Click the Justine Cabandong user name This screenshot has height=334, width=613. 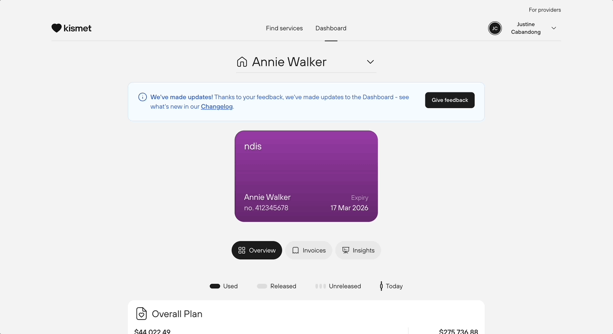click(x=525, y=28)
